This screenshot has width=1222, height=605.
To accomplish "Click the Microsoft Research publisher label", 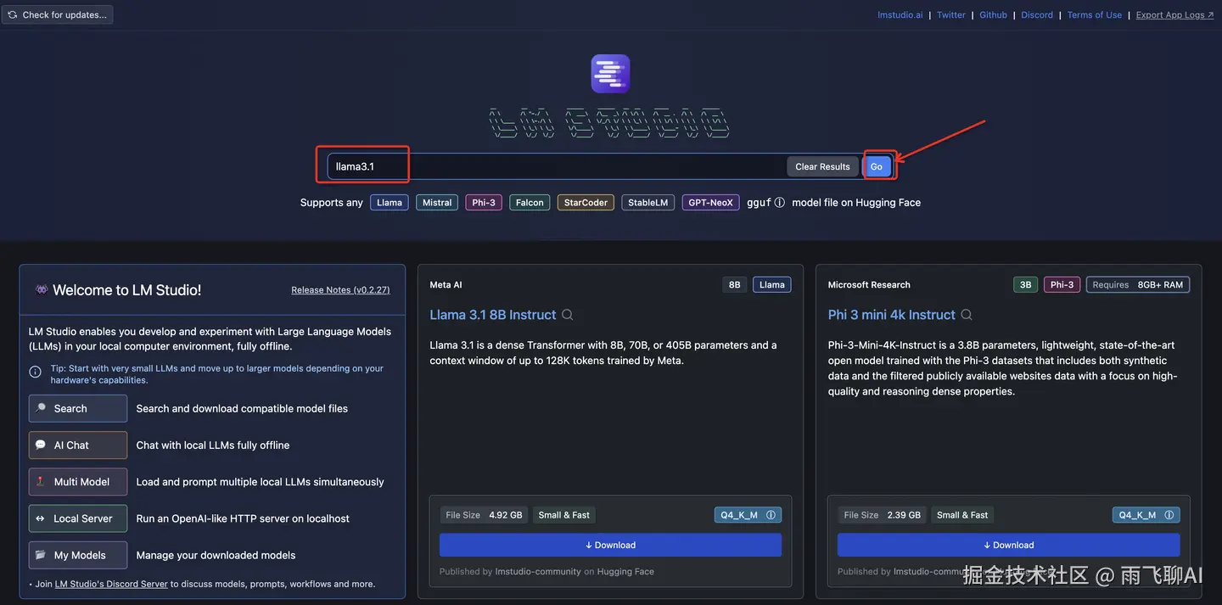I will (869, 285).
